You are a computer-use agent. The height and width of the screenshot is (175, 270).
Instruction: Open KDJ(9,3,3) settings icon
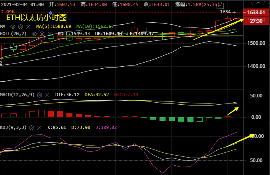(x=32, y=127)
